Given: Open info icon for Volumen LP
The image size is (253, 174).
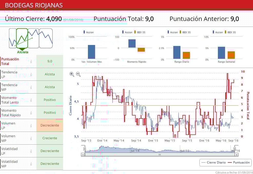Looking at the screenshot, I should tap(31, 126).
